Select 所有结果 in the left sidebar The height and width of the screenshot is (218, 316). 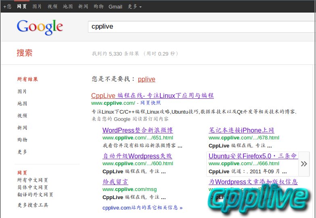click(27, 79)
